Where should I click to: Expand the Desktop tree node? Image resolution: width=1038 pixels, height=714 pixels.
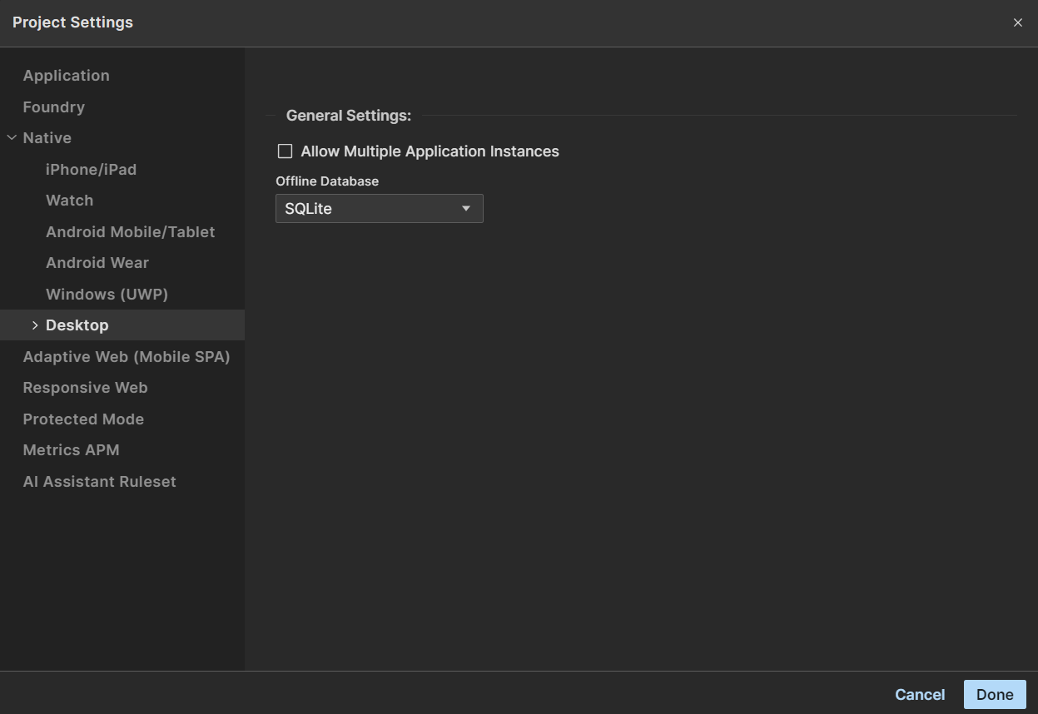coord(35,325)
